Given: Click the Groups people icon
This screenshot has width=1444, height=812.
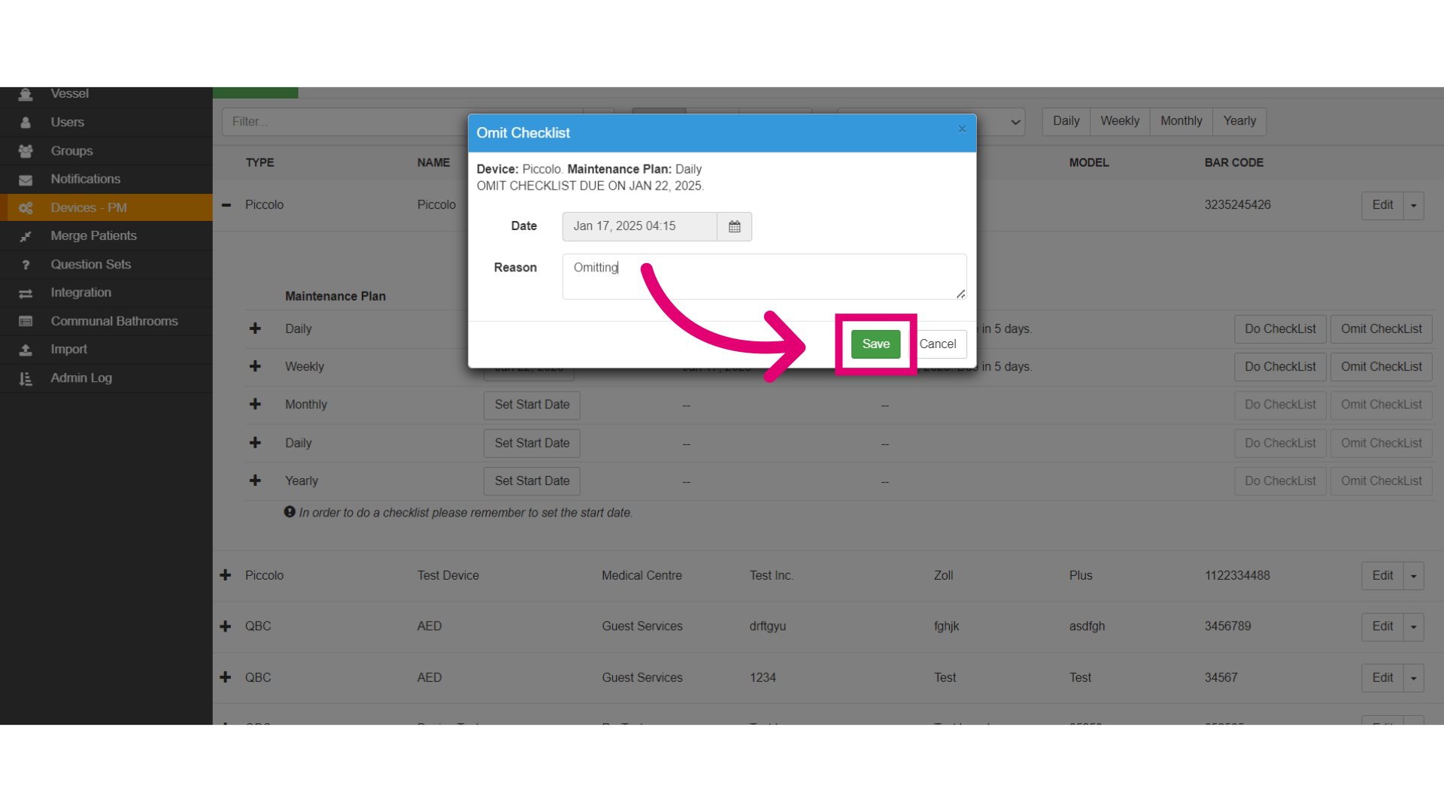Looking at the screenshot, I should tap(26, 151).
